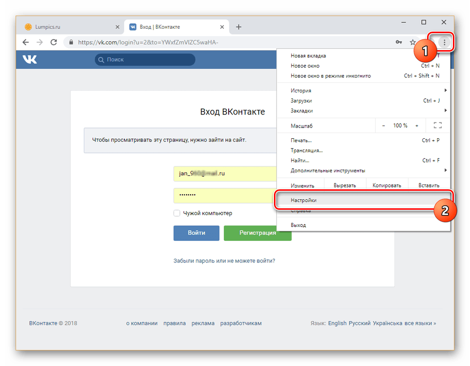
Task: Reload the page with refresh icon
Action: point(54,42)
